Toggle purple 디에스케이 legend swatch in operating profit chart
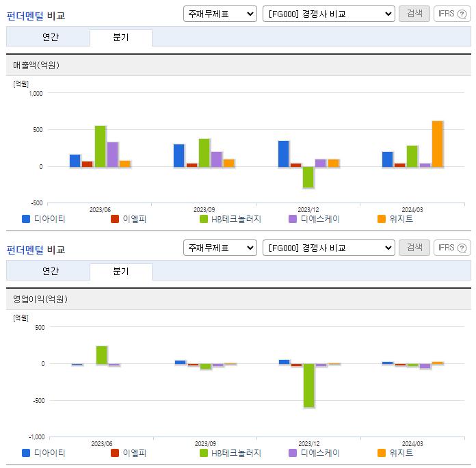 (293, 453)
